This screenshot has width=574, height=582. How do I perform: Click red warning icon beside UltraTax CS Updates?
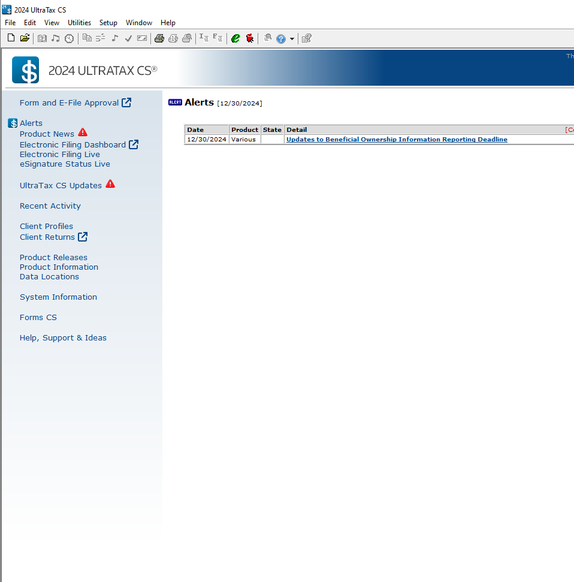coord(110,184)
